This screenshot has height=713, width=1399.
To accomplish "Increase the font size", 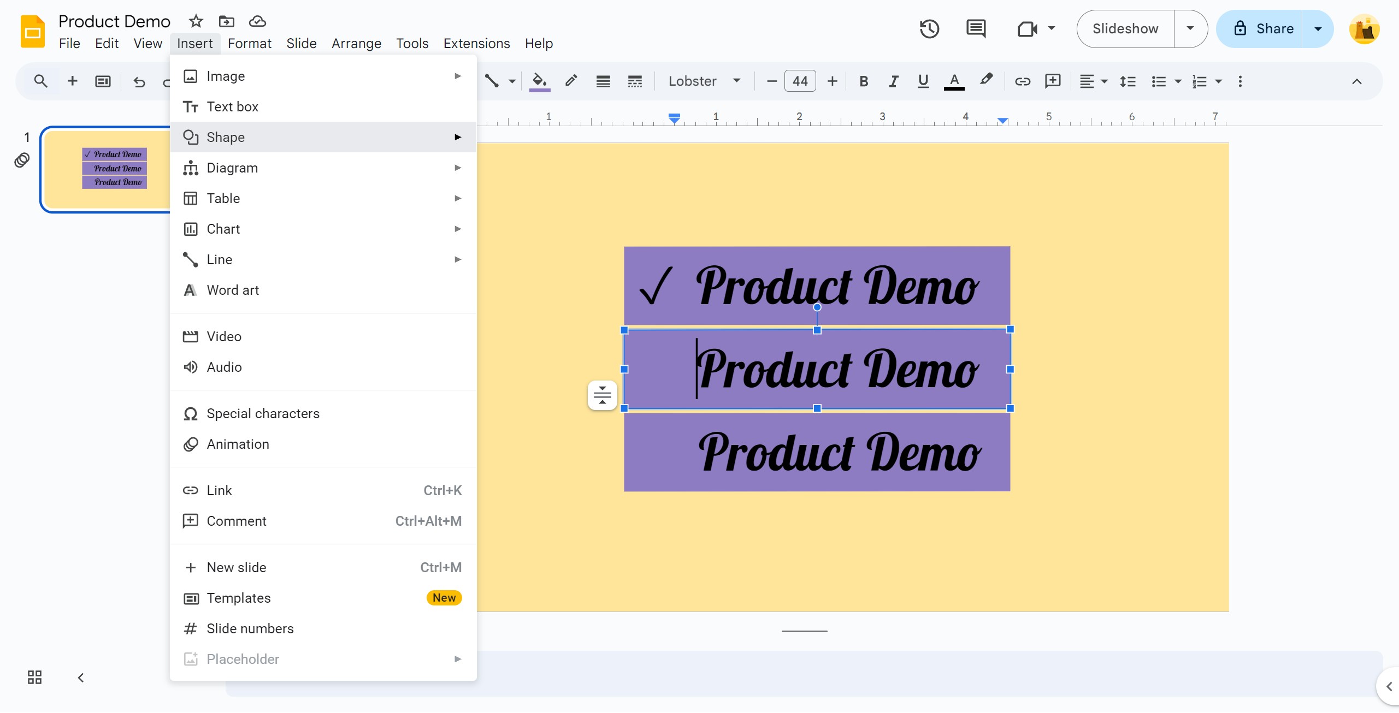I will [x=832, y=81].
